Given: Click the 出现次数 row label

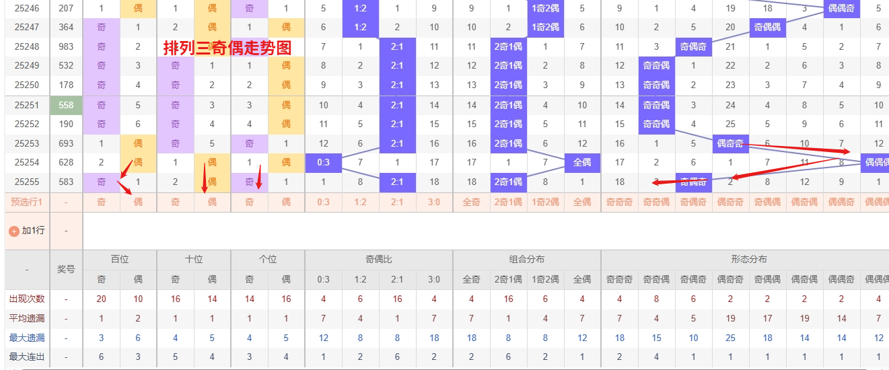Looking at the screenshot, I should [27, 299].
